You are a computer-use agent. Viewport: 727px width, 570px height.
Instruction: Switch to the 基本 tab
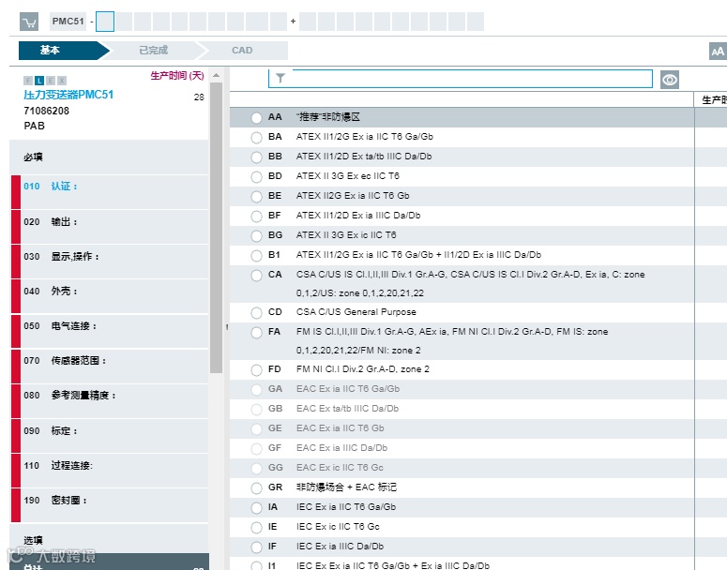tap(64, 51)
